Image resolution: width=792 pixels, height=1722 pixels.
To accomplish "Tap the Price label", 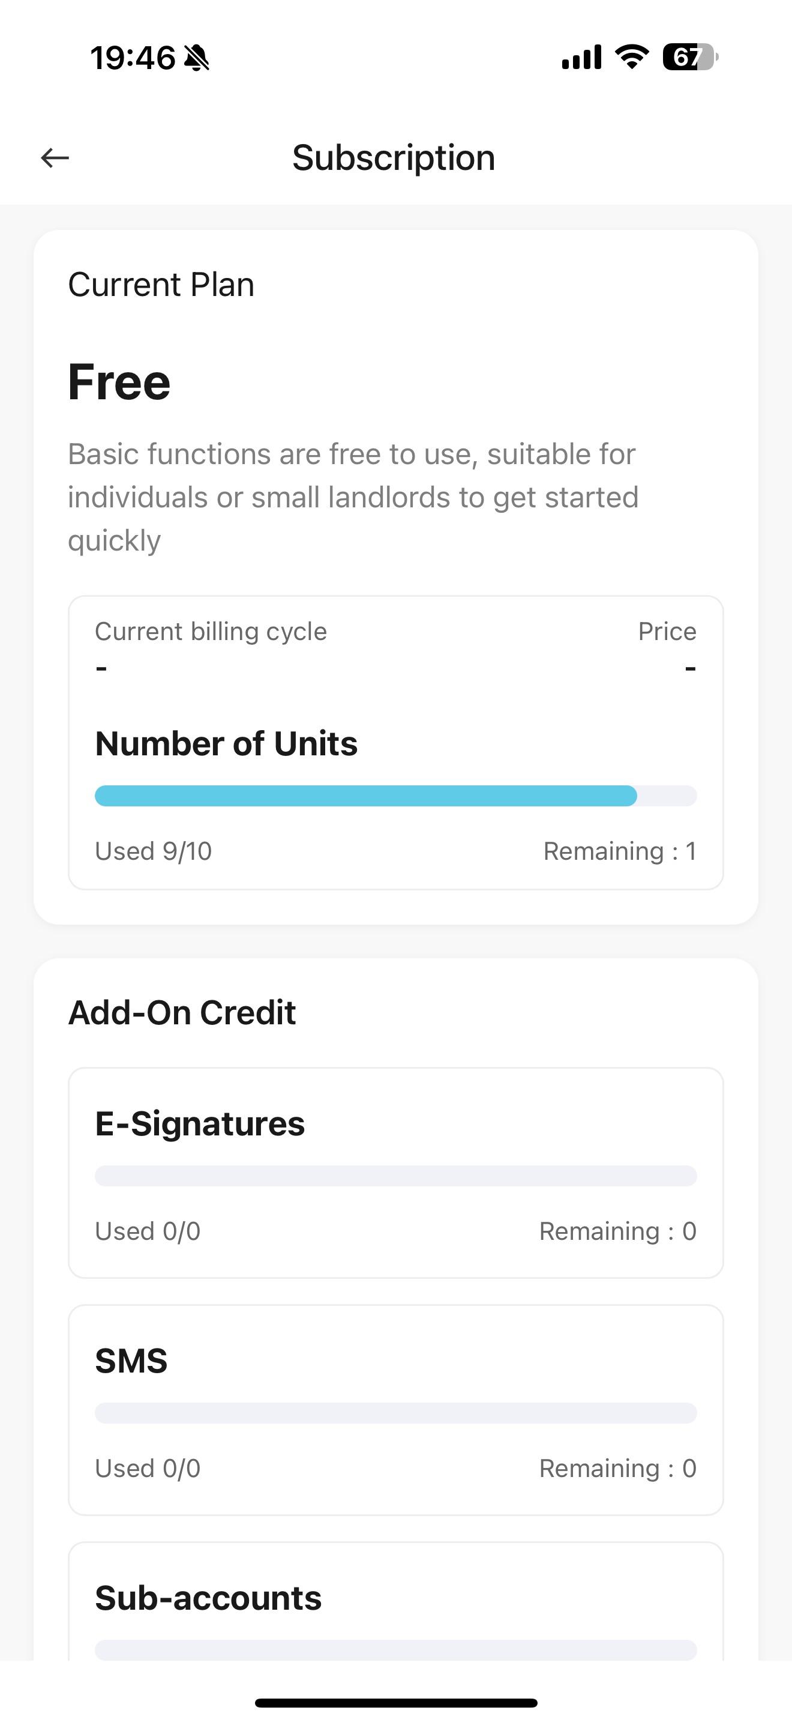I will point(667,631).
